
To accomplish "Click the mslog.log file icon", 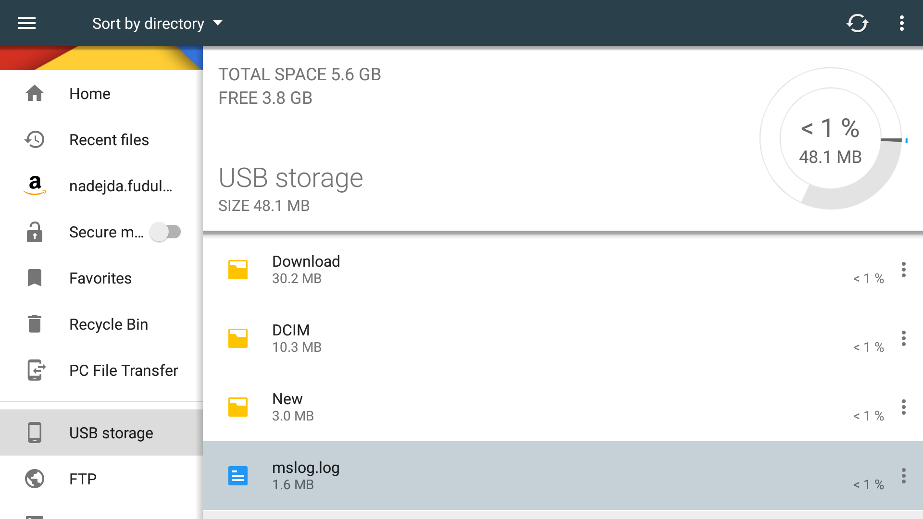I will pos(237,476).
